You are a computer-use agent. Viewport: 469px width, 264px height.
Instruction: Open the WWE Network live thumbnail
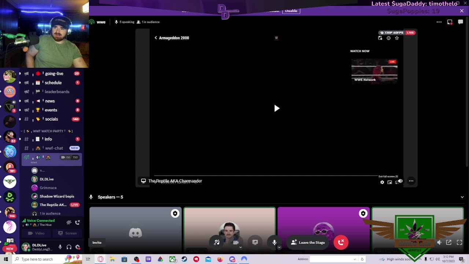374,71
